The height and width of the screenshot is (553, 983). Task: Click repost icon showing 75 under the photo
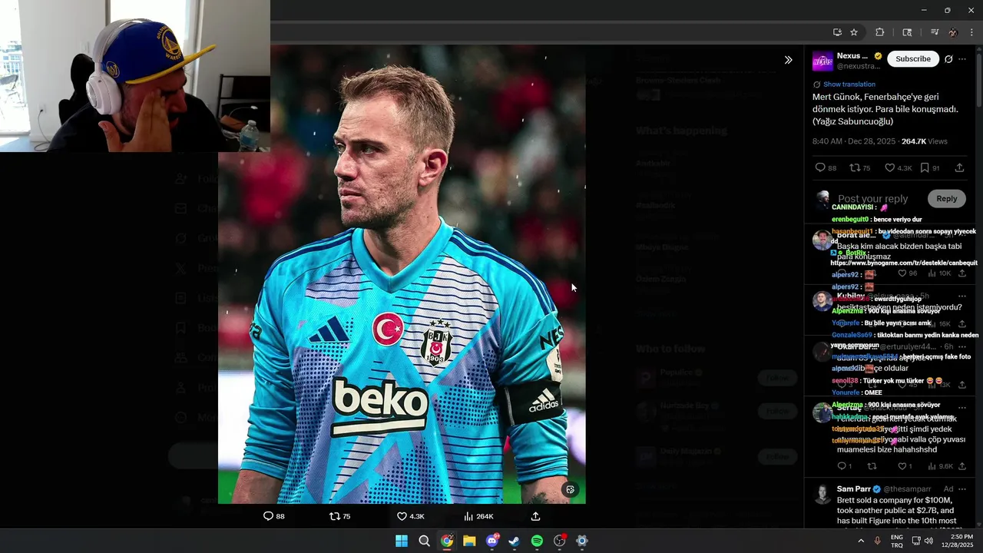(334, 516)
